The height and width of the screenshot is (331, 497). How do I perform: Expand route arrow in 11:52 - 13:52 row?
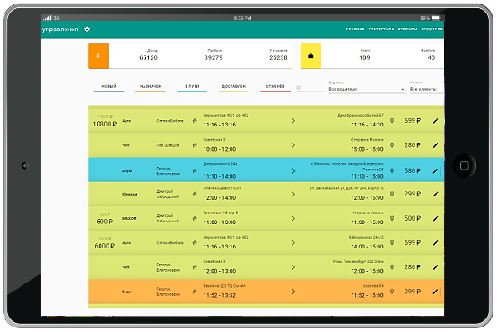pos(293,292)
